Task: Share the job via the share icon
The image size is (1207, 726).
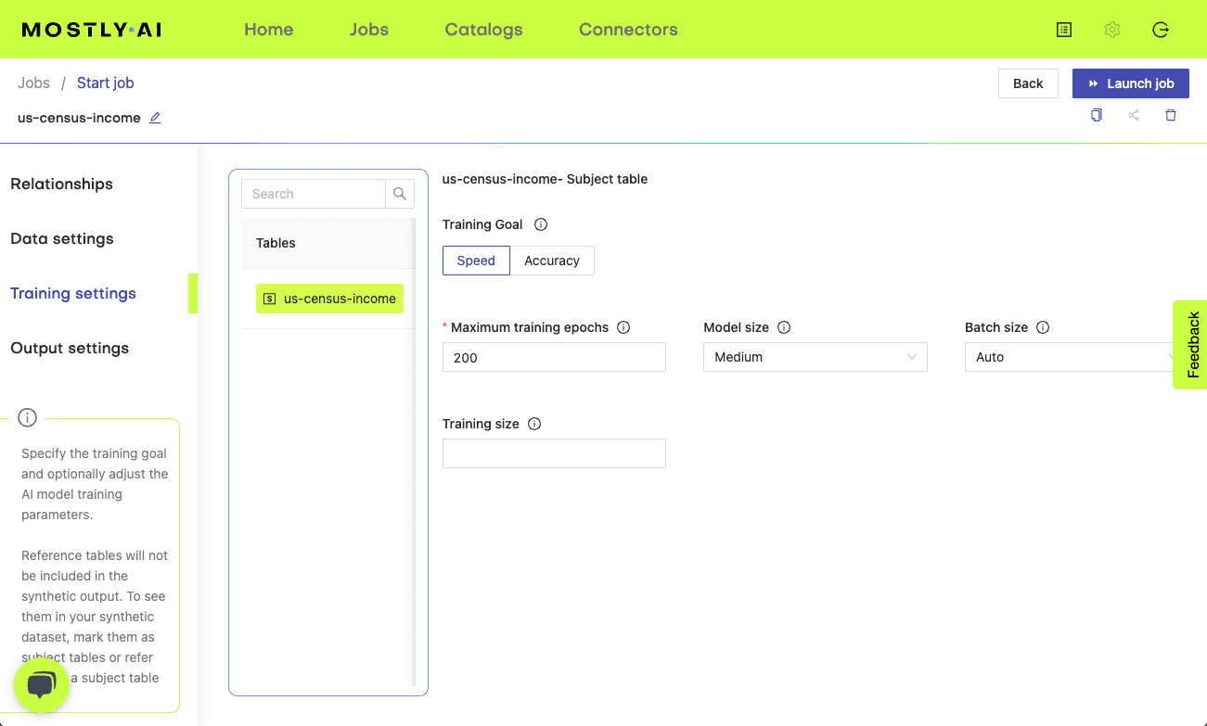Action: (x=1133, y=115)
